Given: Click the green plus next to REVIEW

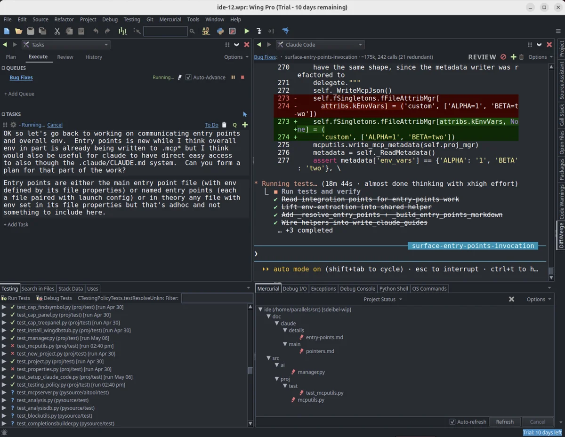Looking at the screenshot, I should pos(514,57).
